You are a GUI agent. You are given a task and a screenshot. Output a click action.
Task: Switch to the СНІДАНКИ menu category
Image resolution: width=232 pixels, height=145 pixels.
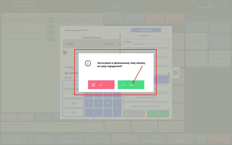pos(196,59)
